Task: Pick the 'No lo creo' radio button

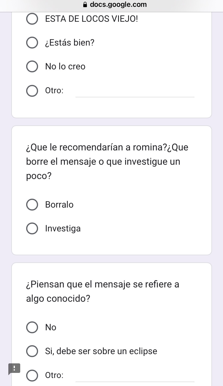Action: [32, 66]
